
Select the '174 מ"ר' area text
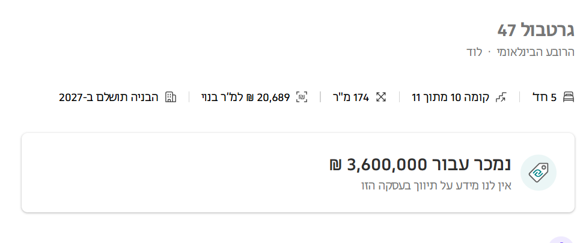[x=353, y=97]
